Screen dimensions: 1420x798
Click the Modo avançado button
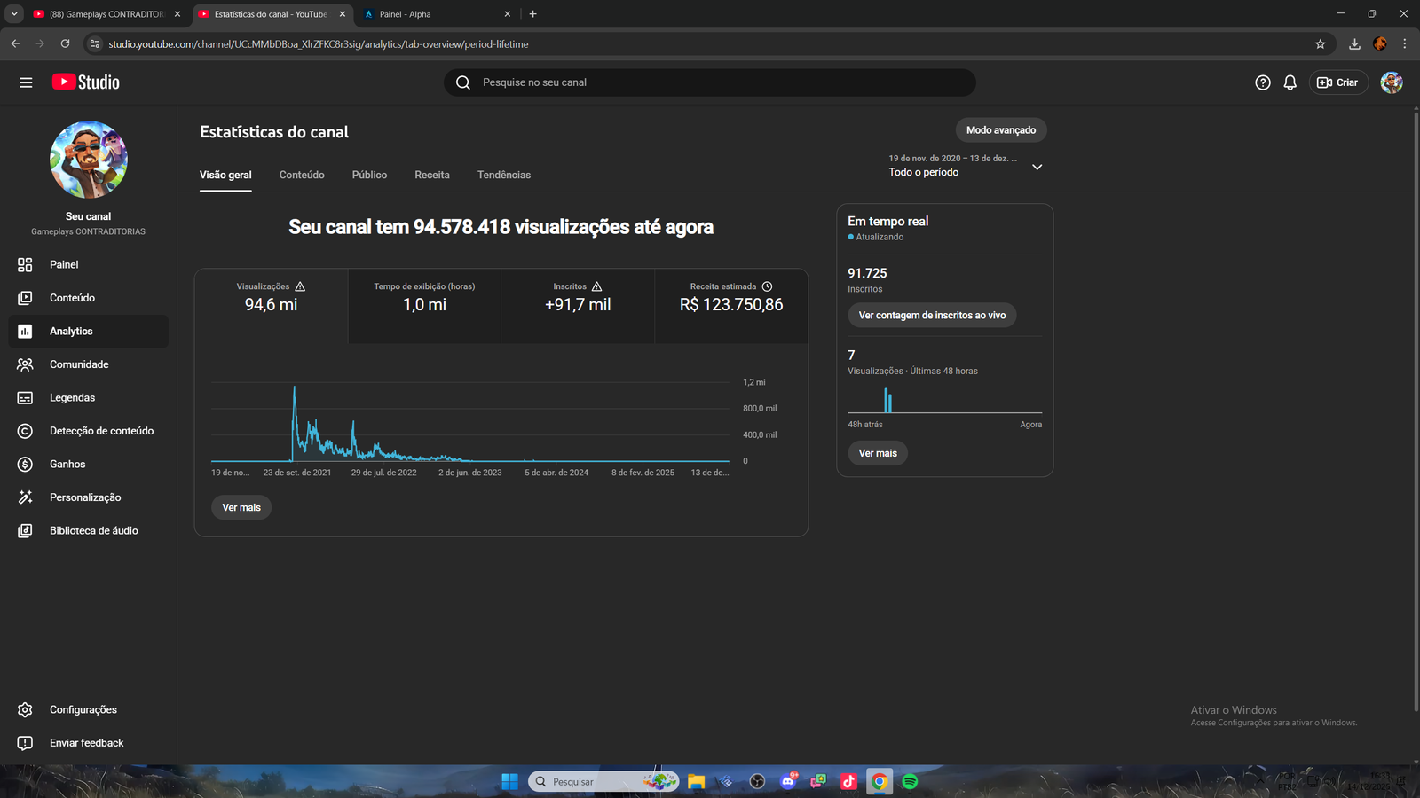pyautogui.click(x=1001, y=130)
